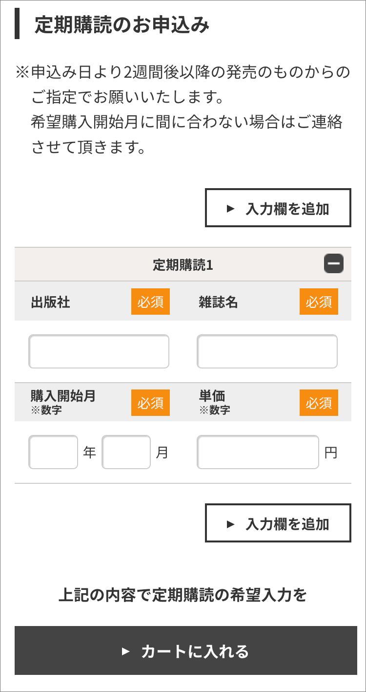Click the 購入開始月 field label
This screenshot has height=692, width=366.
(x=63, y=396)
